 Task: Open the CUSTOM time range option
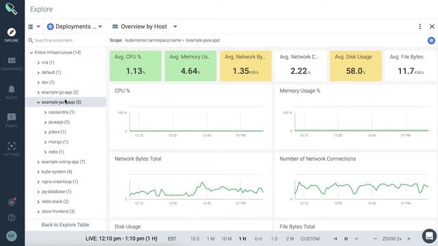[310, 238]
